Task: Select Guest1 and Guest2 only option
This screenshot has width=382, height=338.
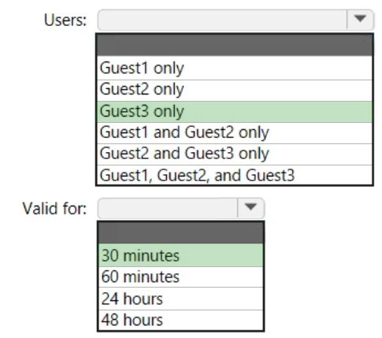Action: click(x=235, y=133)
